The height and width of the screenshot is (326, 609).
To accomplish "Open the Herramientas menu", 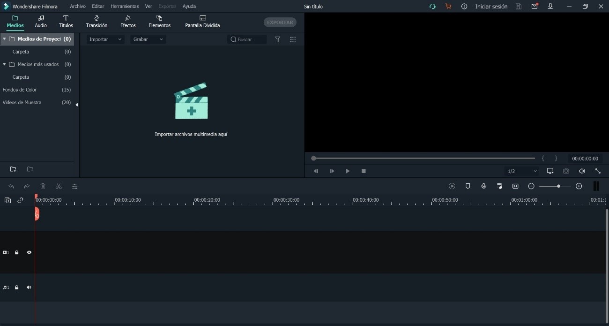I will pos(125,7).
